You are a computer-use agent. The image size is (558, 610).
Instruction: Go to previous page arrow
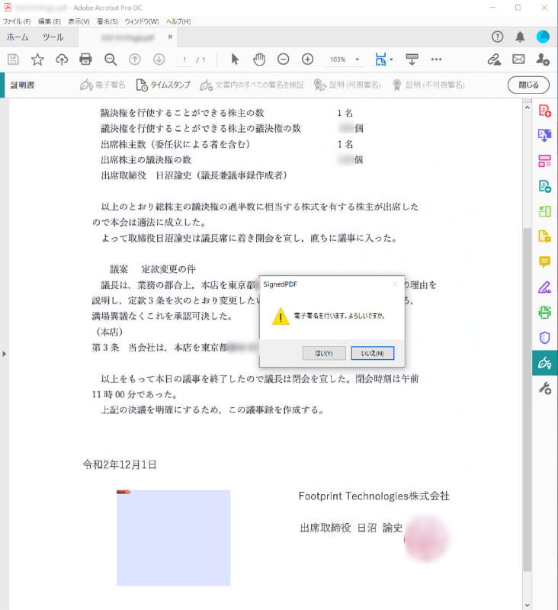[x=134, y=59]
